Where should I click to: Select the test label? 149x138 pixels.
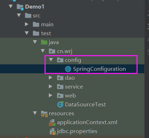click(x=46, y=33)
